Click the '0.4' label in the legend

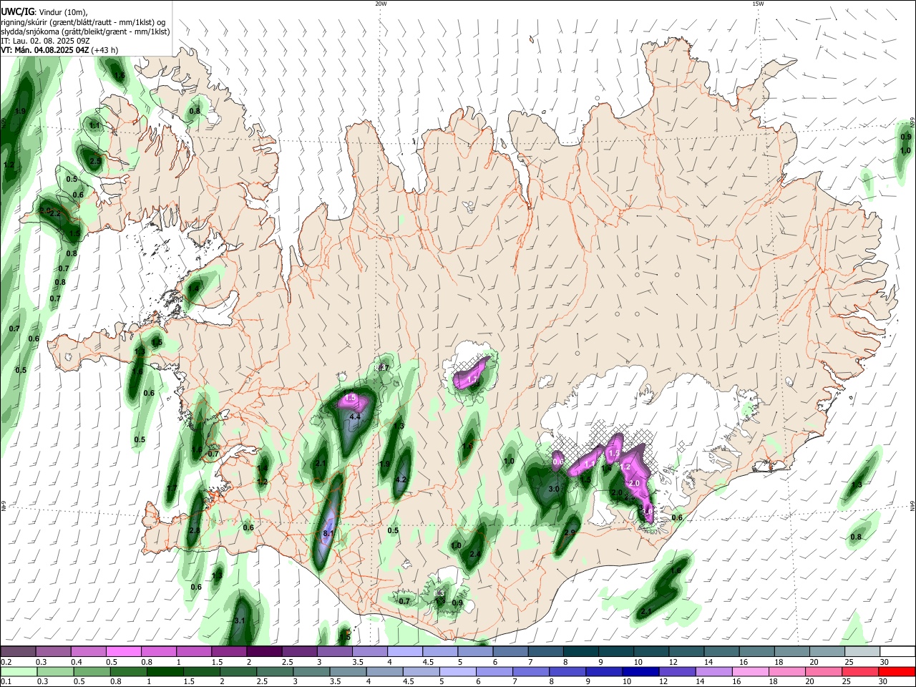[x=77, y=662]
